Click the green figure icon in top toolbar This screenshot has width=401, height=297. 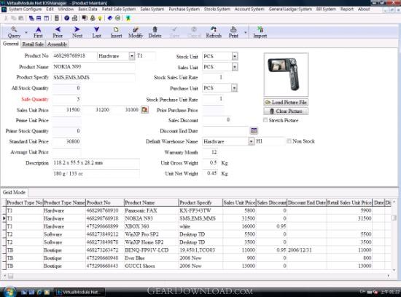[x=128, y=18]
